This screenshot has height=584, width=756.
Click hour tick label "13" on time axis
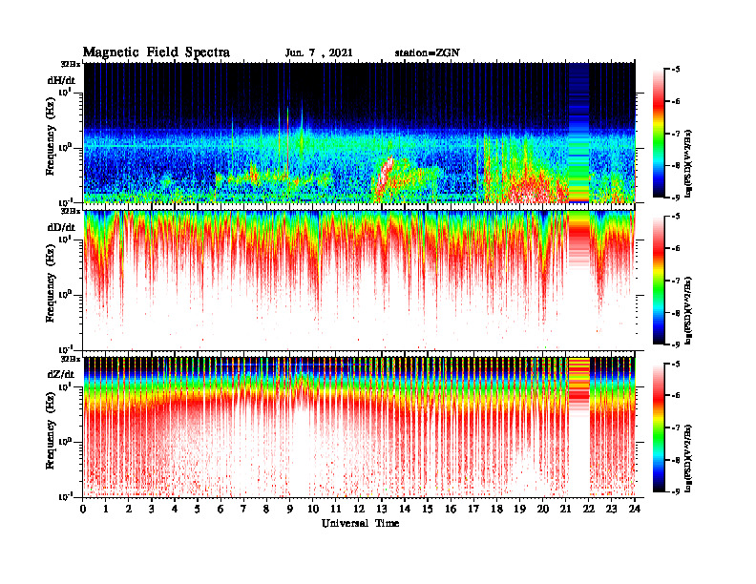[x=382, y=510]
